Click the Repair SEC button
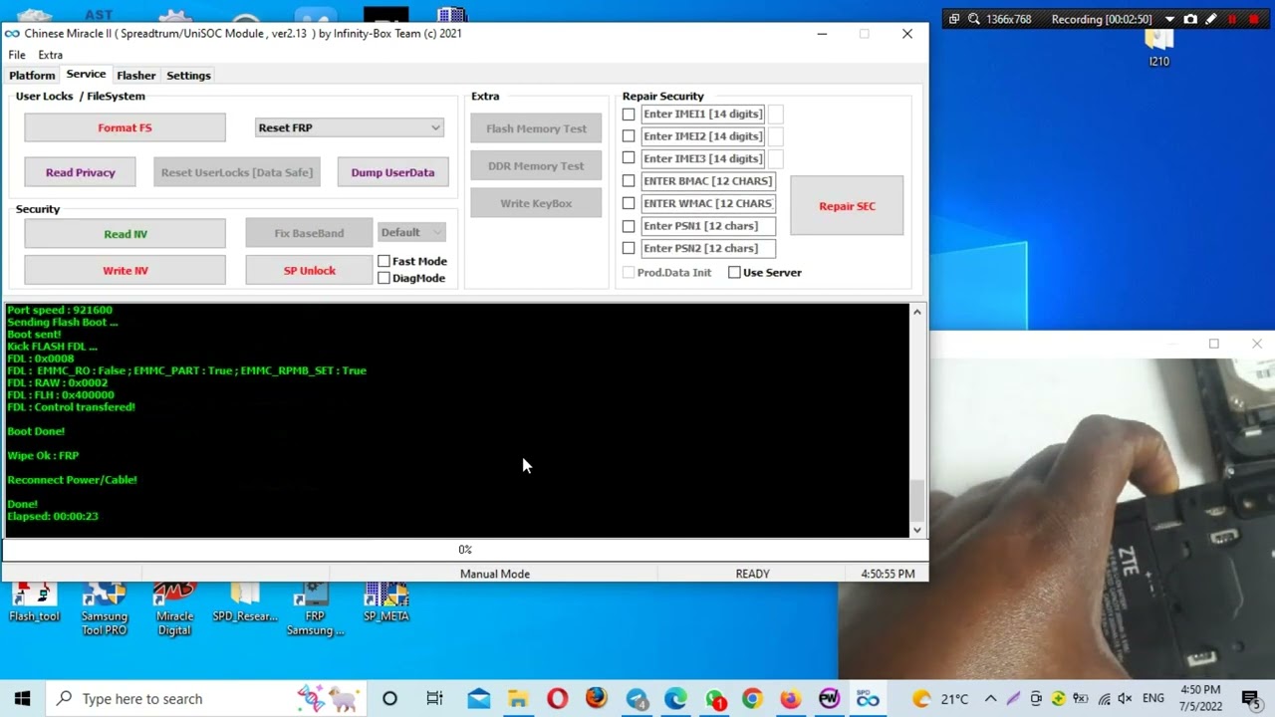This screenshot has width=1275, height=717. click(x=847, y=206)
